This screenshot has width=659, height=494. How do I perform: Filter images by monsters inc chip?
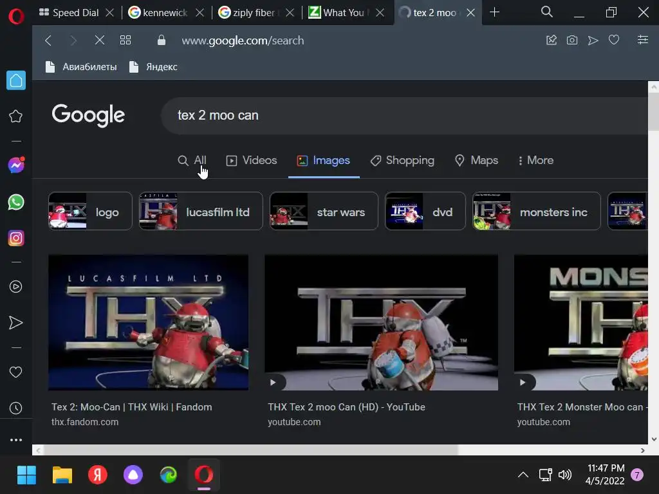tap(537, 211)
